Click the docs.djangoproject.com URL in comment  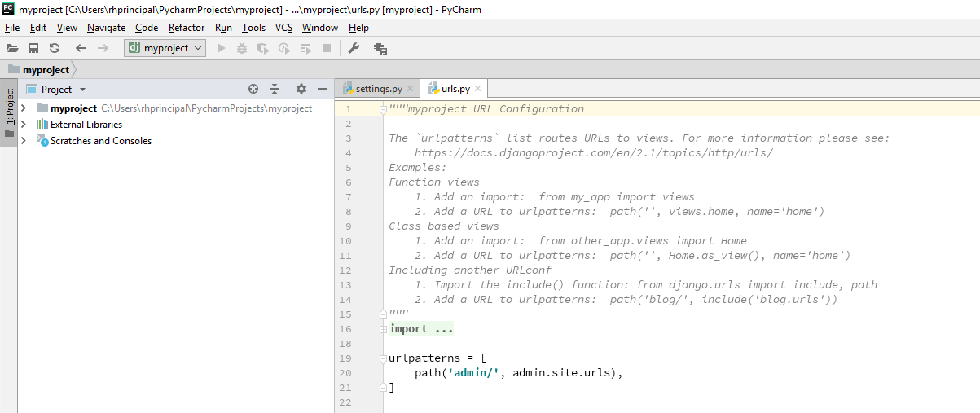click(x=594, y=153)
